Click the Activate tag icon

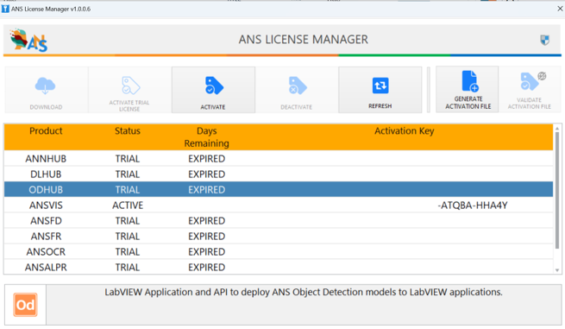pyautogui.click(x=214, y=85)
